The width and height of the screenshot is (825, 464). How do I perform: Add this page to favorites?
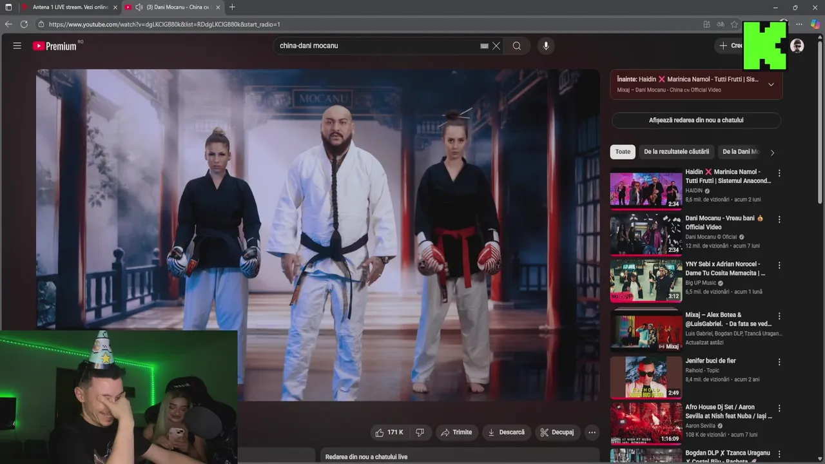click(734, 24)
